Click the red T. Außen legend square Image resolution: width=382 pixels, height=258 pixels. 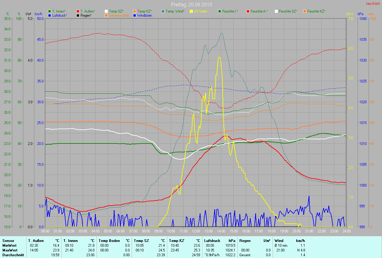tap(78, 11)
